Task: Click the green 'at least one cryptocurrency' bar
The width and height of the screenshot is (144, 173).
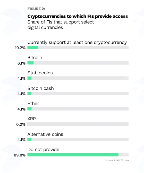Action: [32, 48]
